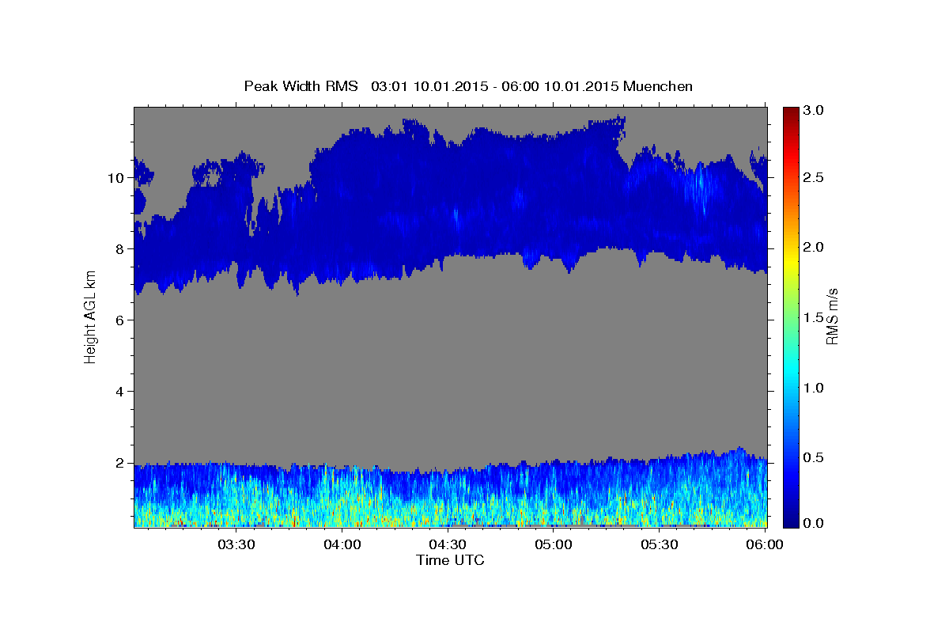Click the x-axis tick label 04:30
949x633 pixels.
click(x=448, y=545)
